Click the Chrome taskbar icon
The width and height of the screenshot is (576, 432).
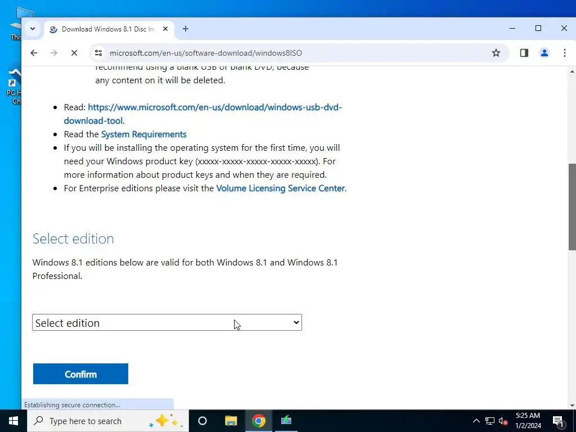pos(259,421)
